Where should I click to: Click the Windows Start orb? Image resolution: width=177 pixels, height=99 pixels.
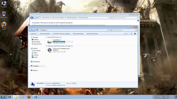coord(3,97)
